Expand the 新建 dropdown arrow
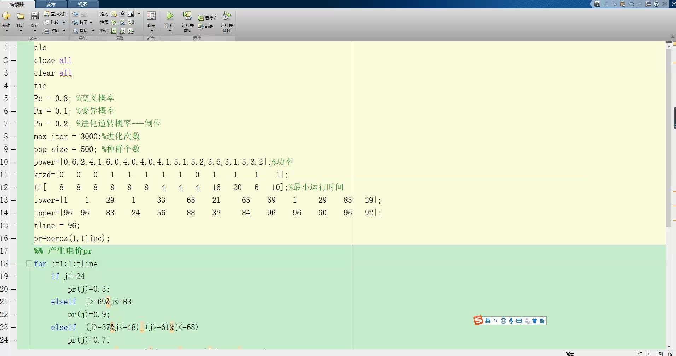Image resolution: width=676 pixels, height=356 pixels. 6,31
